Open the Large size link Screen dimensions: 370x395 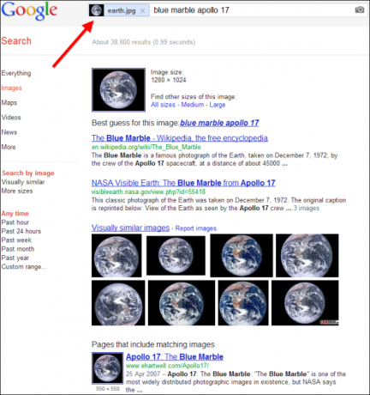point(218,105)
